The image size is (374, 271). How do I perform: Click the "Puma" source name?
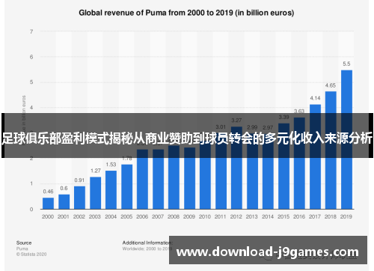(22, 249)
